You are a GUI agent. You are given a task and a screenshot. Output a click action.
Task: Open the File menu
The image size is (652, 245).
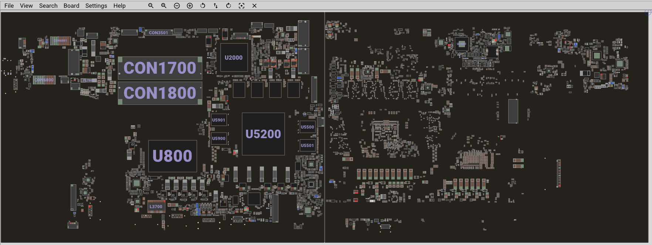[x=9, y=6]
